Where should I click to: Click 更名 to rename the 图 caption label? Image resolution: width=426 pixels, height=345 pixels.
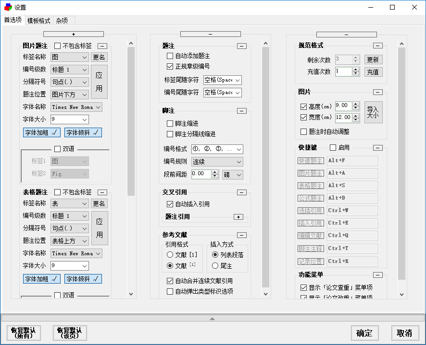coord(100,57)
